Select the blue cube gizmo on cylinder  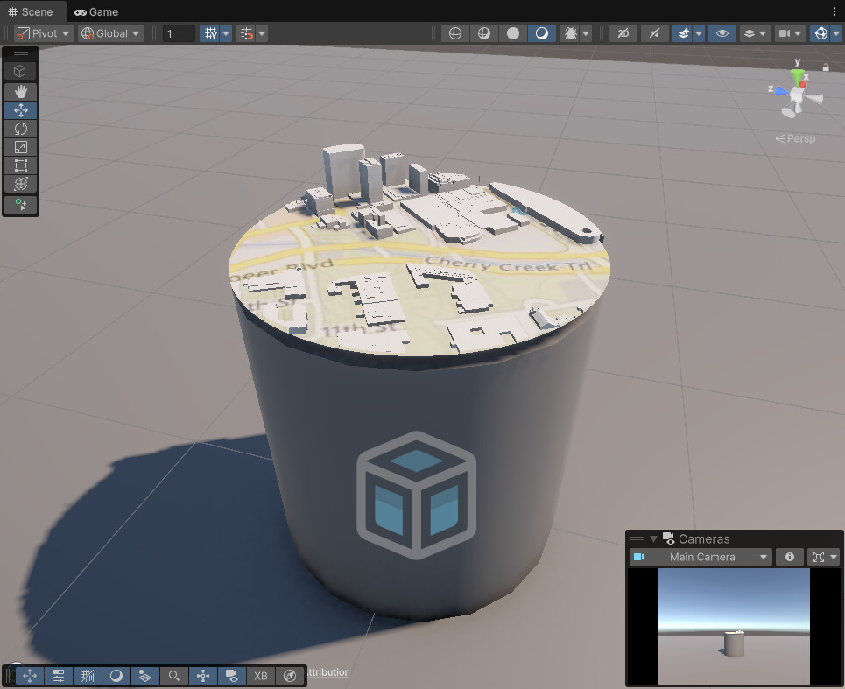tap(416, 495)
